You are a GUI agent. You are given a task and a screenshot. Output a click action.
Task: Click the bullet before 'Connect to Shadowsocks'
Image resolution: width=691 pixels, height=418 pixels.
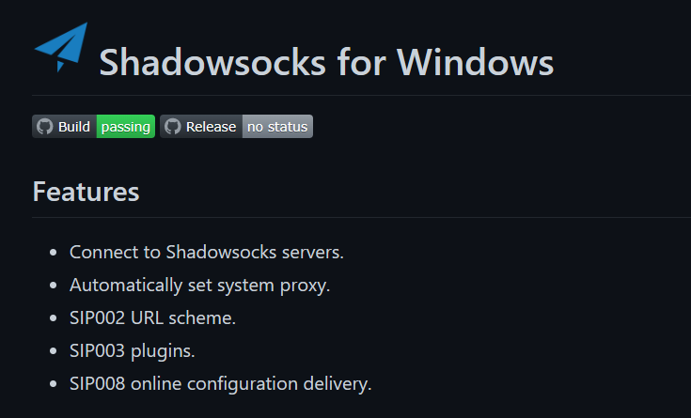click(54, 253)
